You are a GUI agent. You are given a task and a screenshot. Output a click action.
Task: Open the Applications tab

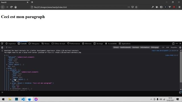(125, 44)
